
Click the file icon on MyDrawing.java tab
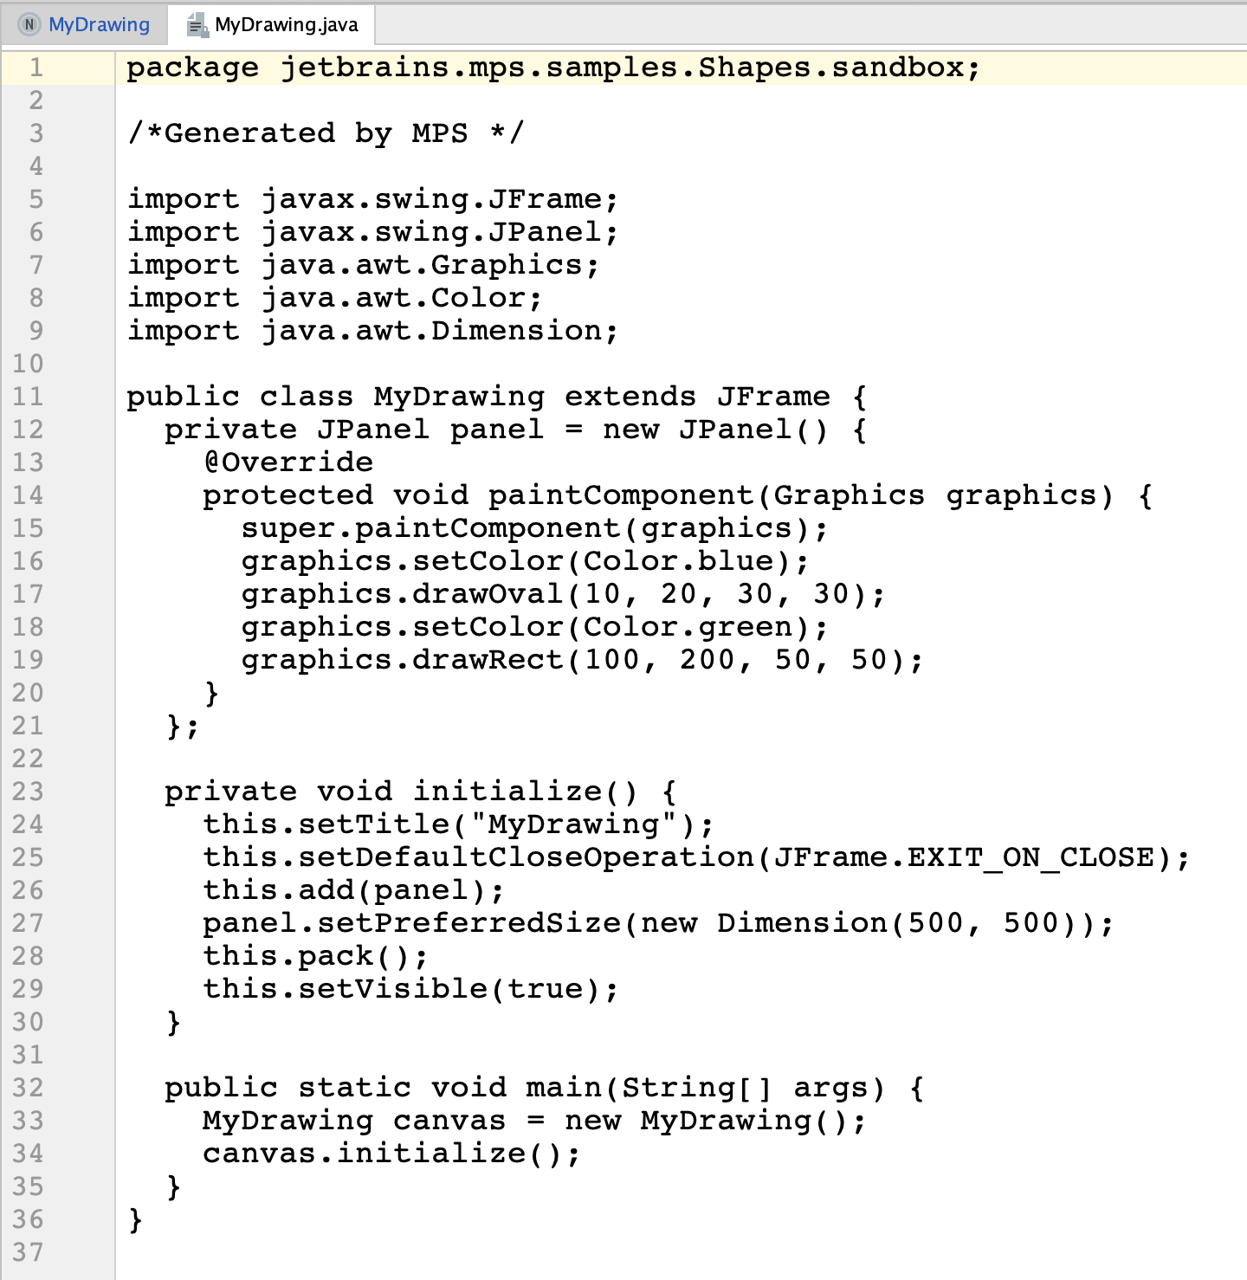198,25
